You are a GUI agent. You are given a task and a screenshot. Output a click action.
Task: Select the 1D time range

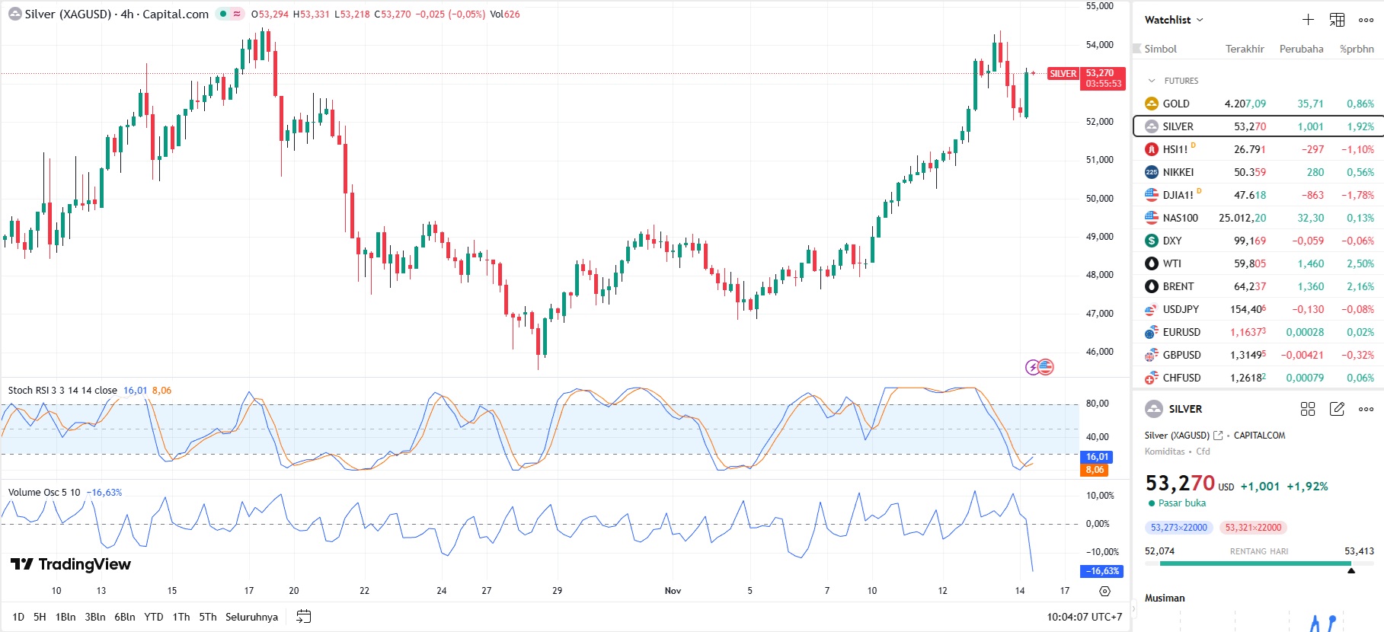(x=18, y=617)
